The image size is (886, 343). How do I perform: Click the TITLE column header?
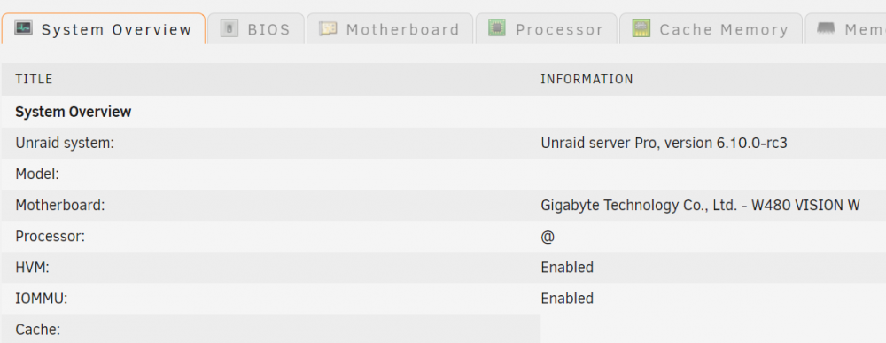point(34,79)
